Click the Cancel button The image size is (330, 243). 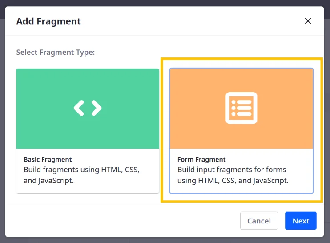point(259,221)
